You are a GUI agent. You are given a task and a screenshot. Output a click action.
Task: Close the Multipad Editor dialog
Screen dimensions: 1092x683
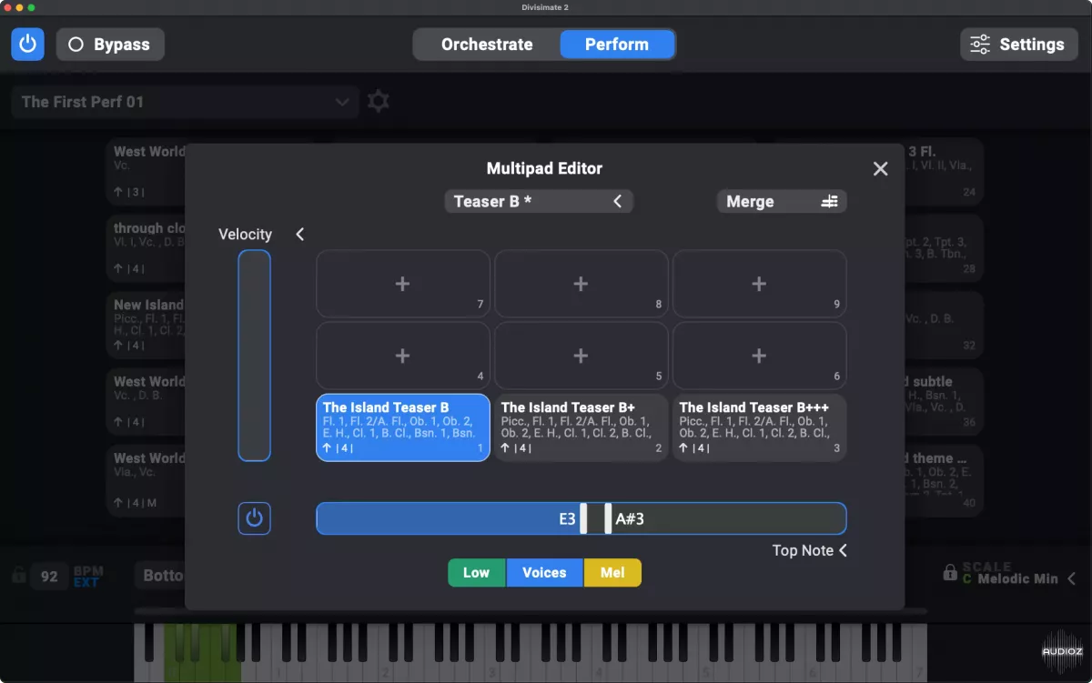[880, 168]
